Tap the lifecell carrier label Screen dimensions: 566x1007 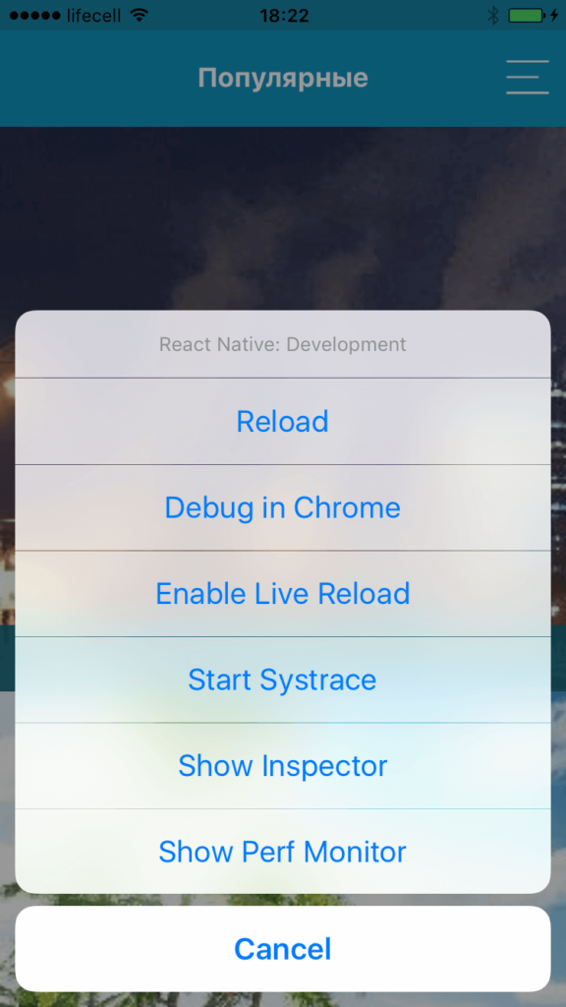pos(93,16)
